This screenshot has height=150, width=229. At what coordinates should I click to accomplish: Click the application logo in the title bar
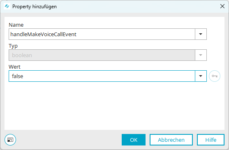pos(7,7)
